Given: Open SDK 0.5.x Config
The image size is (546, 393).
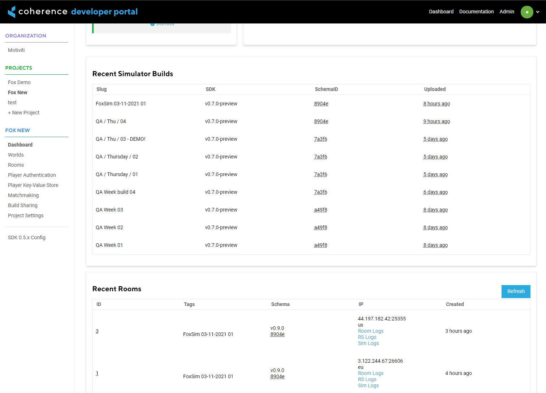Looking at the screenshot, I should coord(27,237).
